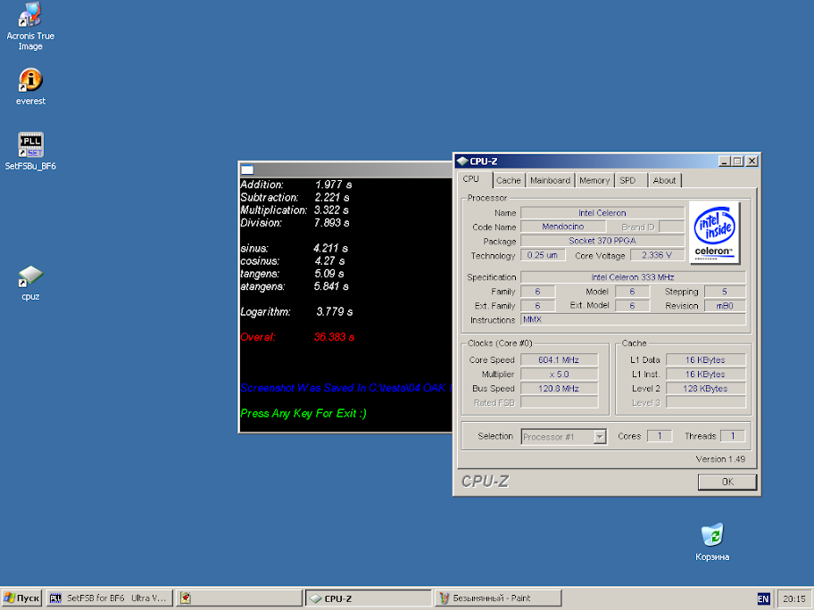This screenshot has height=610, width=814.
Task: Activate the SetFSB for BF6 taskbar button
Action: click(109, 598)
